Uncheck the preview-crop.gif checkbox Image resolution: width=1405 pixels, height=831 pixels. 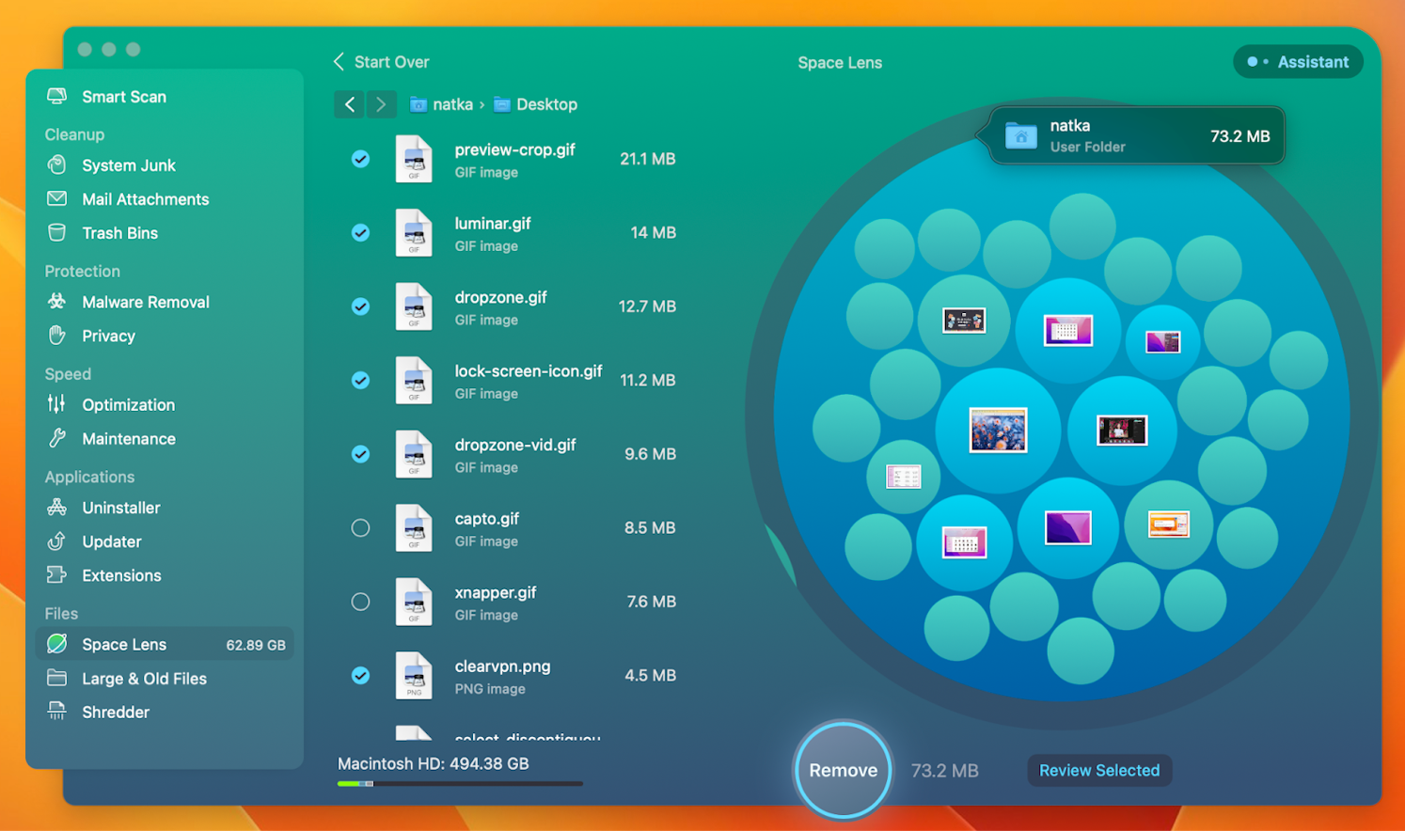(x=360, y=159)
